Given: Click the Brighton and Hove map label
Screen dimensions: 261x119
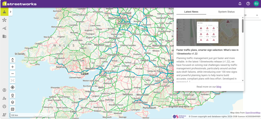Looking at the screenshot, I should (179, 106).
